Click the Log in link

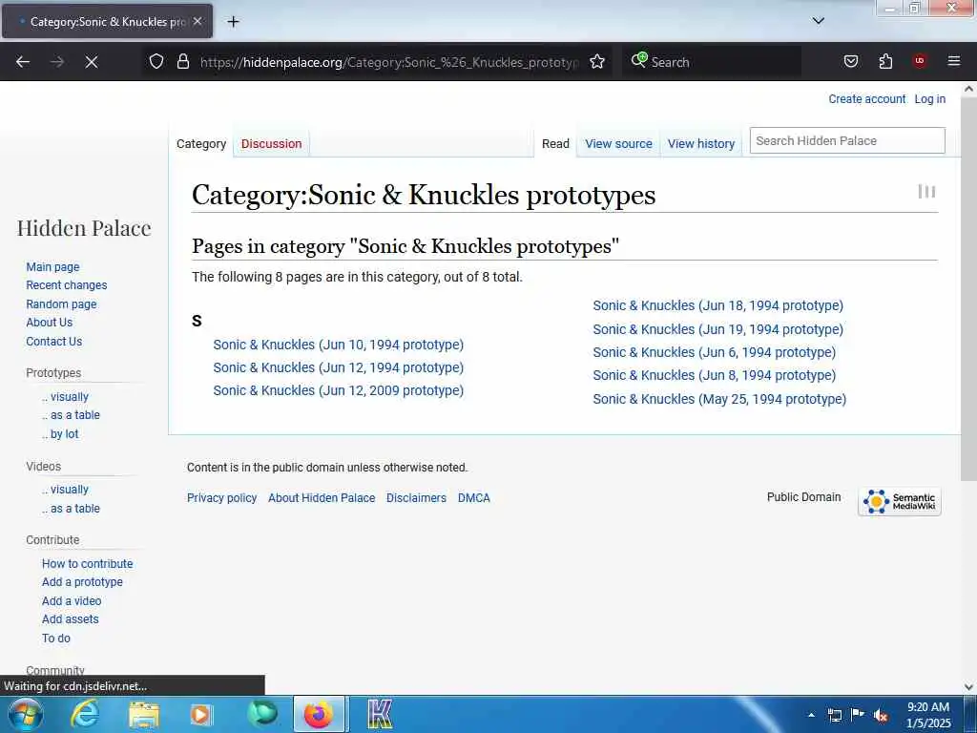tap(929, 98)
